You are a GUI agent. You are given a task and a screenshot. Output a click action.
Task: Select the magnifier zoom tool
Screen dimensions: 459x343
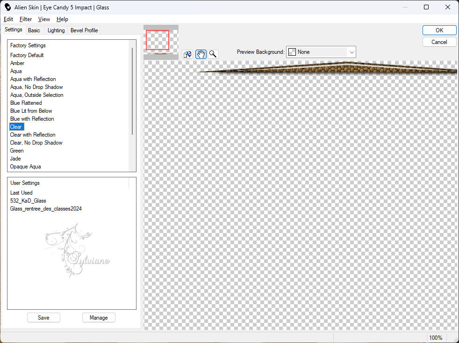[x=213, y=54]
